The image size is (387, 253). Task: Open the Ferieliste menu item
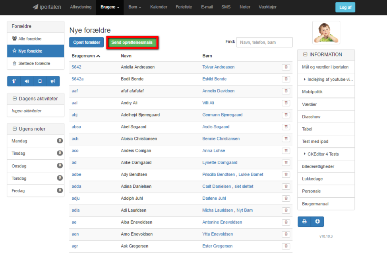point(184,7)
